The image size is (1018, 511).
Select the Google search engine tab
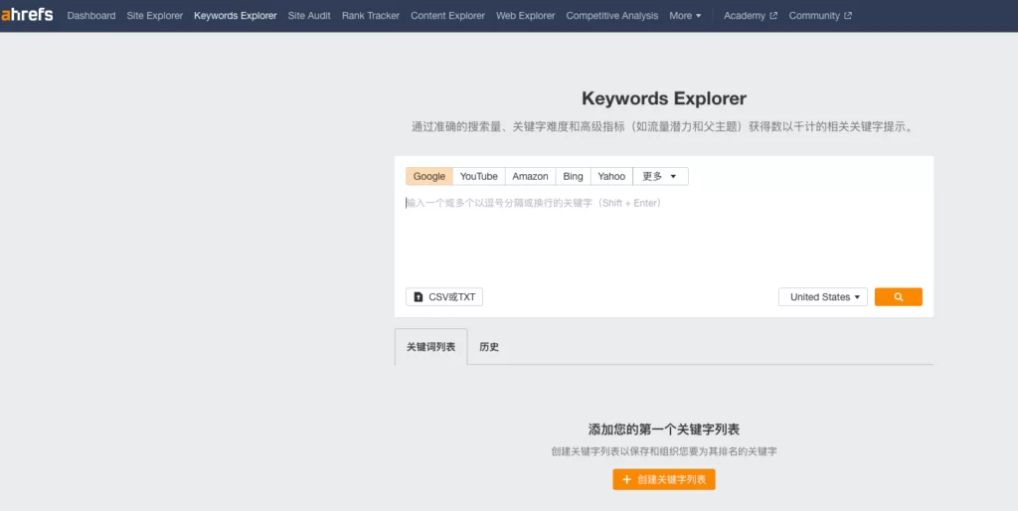pyautogui.click(x=429, y=176)
